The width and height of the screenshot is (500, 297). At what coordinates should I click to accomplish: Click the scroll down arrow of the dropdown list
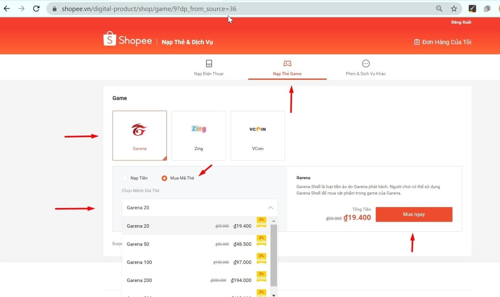(274, 295)
